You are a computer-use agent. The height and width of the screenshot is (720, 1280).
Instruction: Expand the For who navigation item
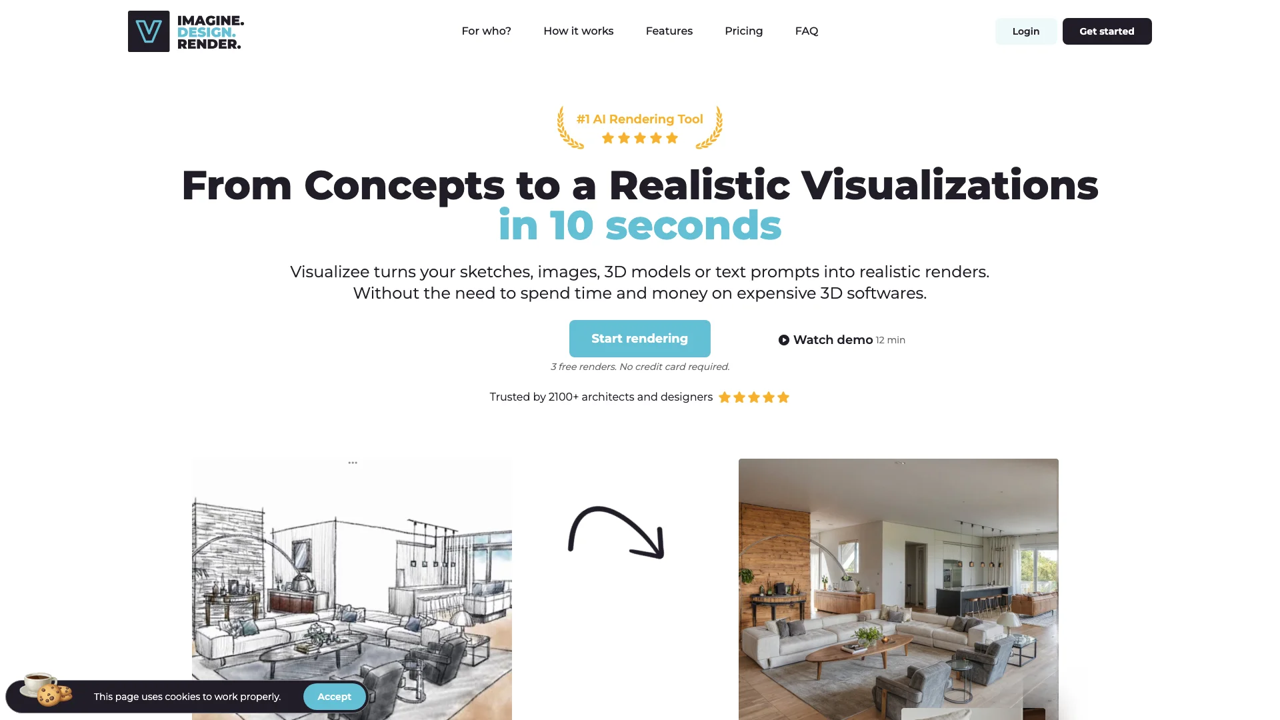pyautogui.click(x=486, y=31)
